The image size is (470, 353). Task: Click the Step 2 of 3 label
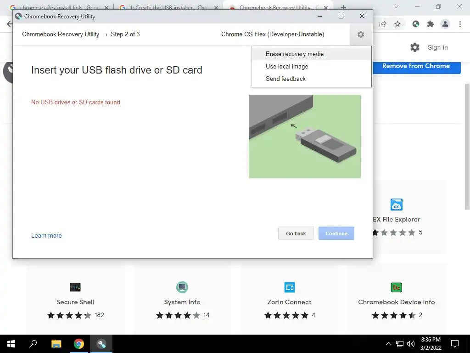coord(125,34)
